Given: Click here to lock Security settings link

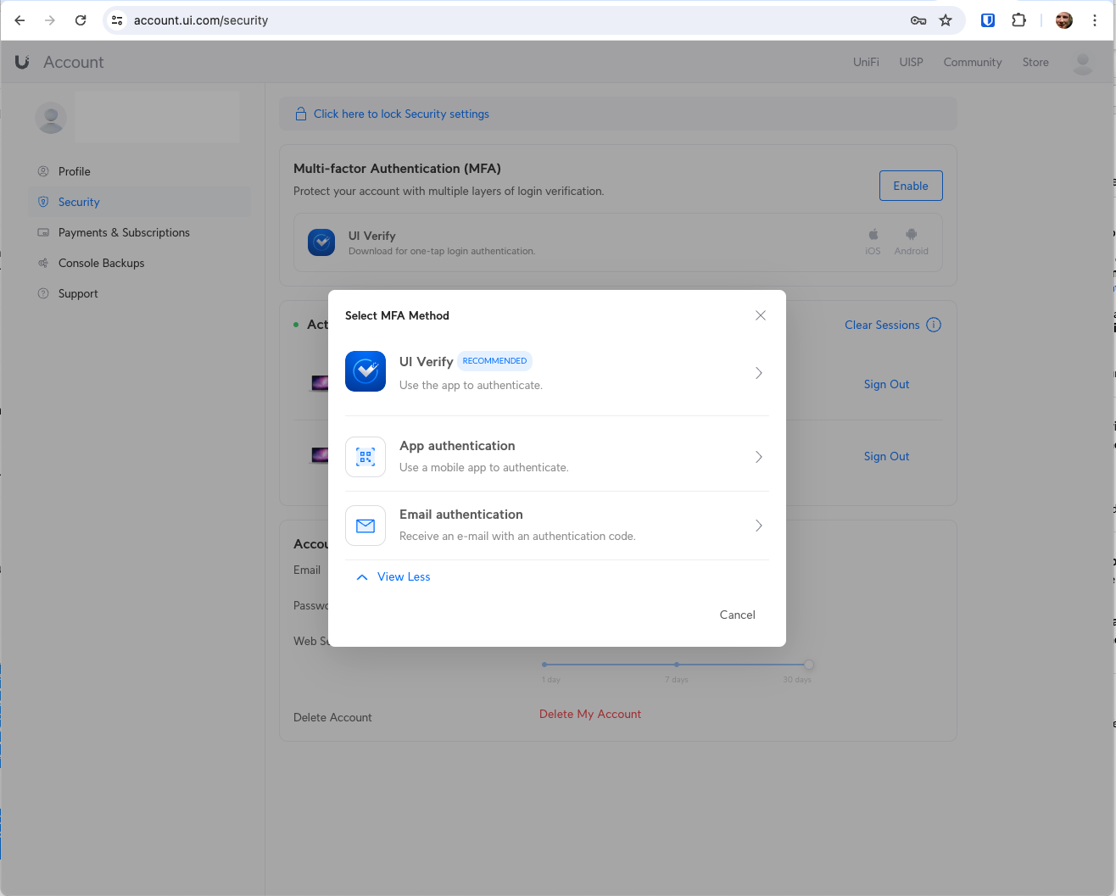Looking at the screenshot, I should tap(401, 114).
